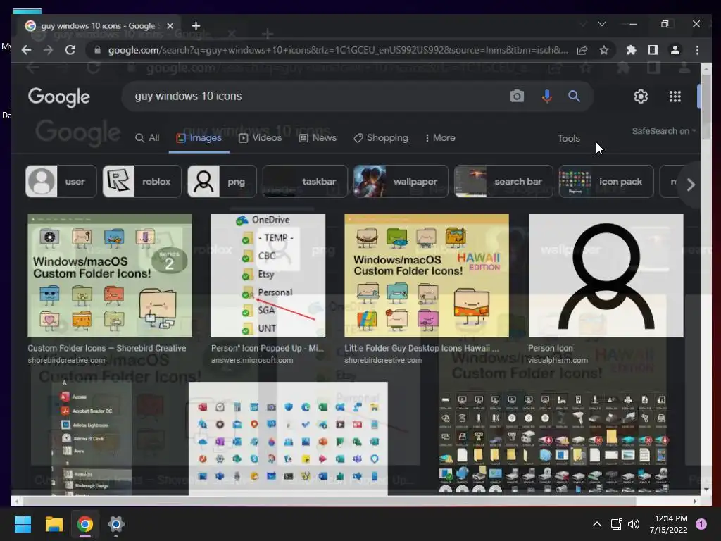This screenshot has height=541, width=721.
Task: Open the Hawaii Edition folder icons thumbnail
Action: (427, 275)
